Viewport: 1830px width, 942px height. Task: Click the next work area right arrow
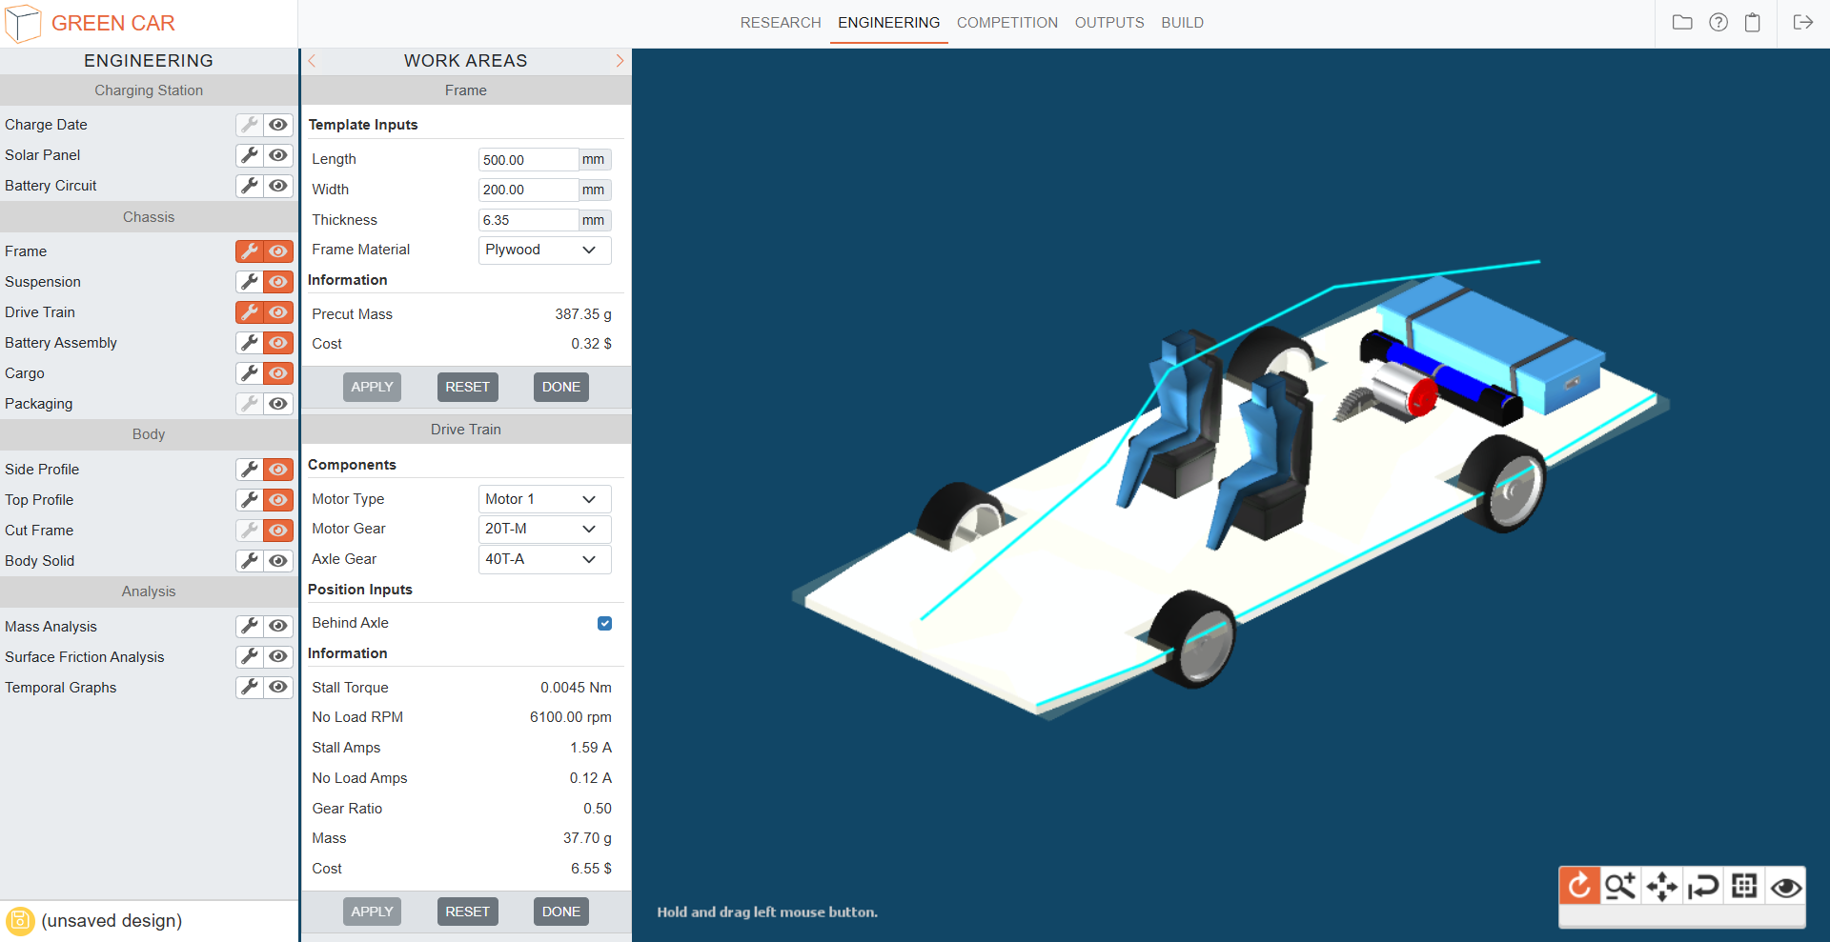tap(620, 61)
